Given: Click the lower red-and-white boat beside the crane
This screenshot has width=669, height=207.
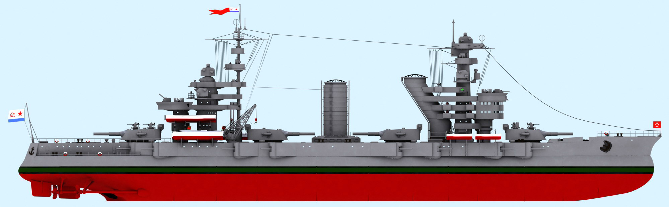Looking at the screenshot, I should 198,136.
